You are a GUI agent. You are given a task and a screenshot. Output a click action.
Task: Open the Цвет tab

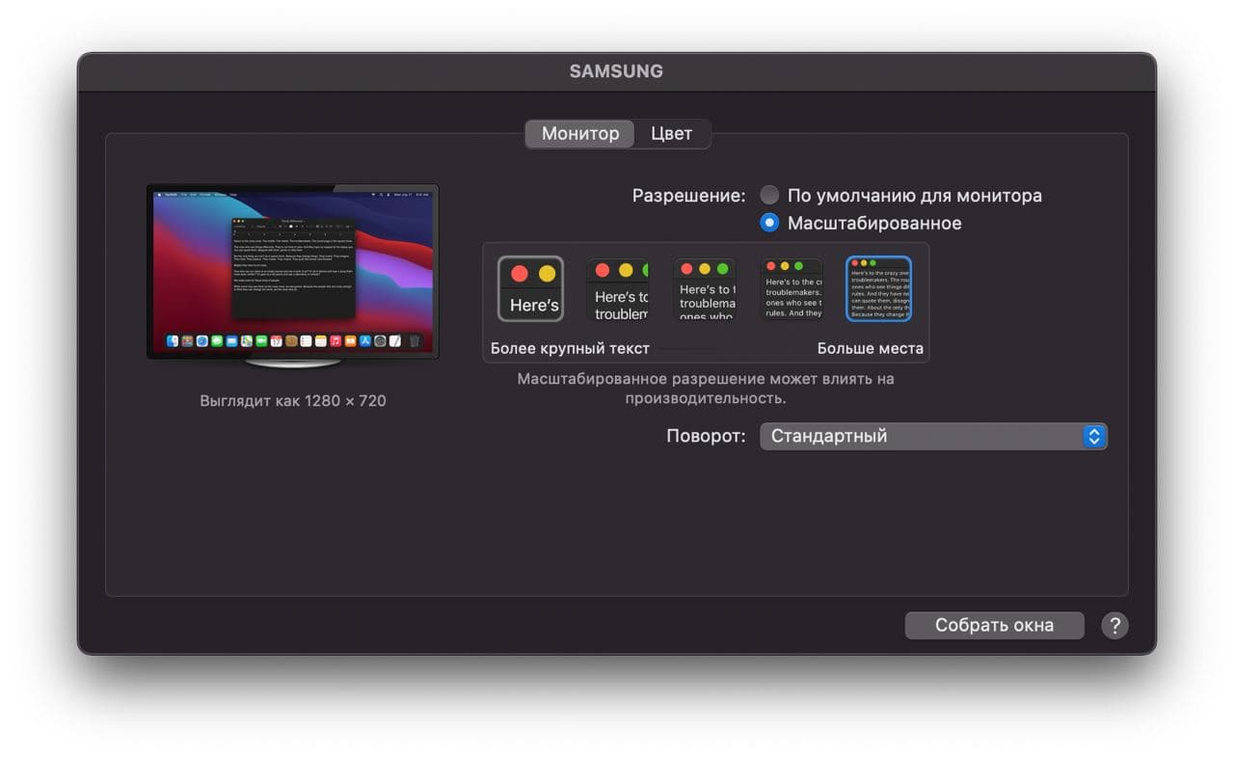[x=671, y=134]
